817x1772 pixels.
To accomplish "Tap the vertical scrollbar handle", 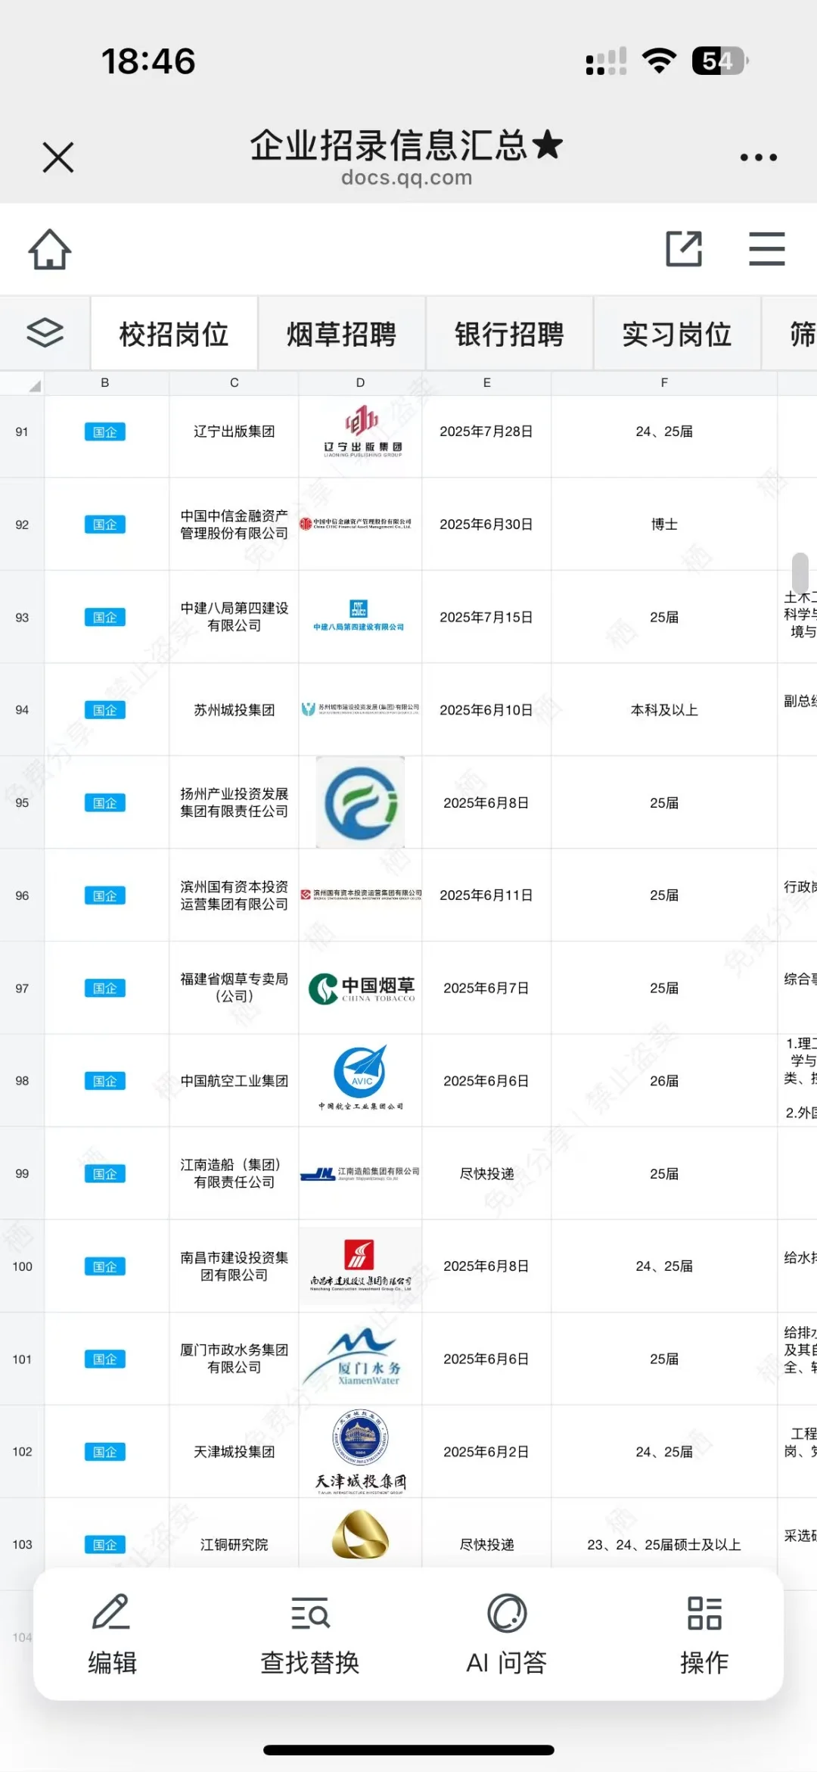I will coord(800,572).
